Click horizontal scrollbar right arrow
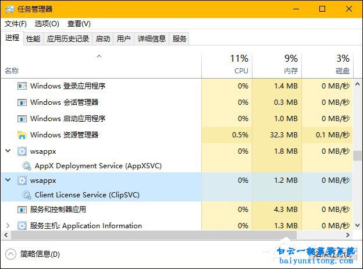This screenshot has height=269, width=363. tap(348, 235)
